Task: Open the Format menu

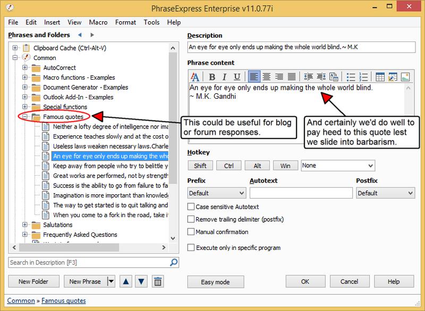Action: point(125,22)
